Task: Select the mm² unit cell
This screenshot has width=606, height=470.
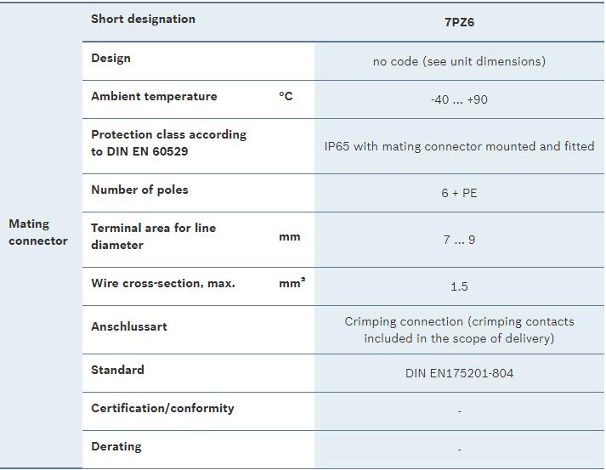Action: tap(292, 283)
